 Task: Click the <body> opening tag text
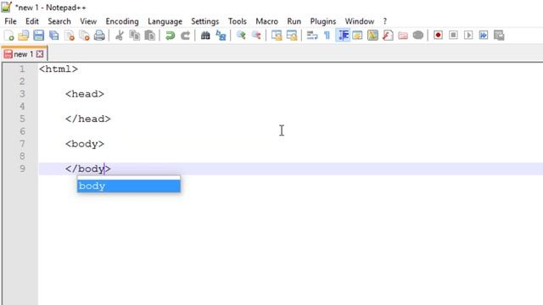(85, 143)
